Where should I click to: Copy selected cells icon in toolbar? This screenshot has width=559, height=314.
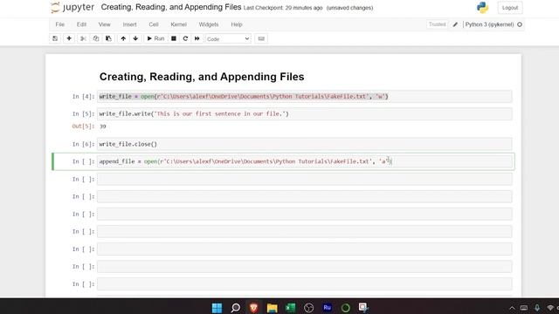point(96,38)
